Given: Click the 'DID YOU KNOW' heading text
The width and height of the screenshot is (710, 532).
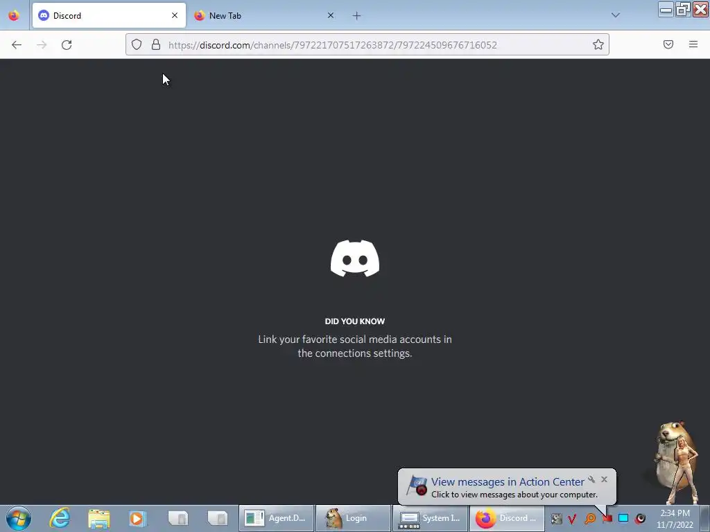Looking at the screenshot, I should [x=355, y=321].
